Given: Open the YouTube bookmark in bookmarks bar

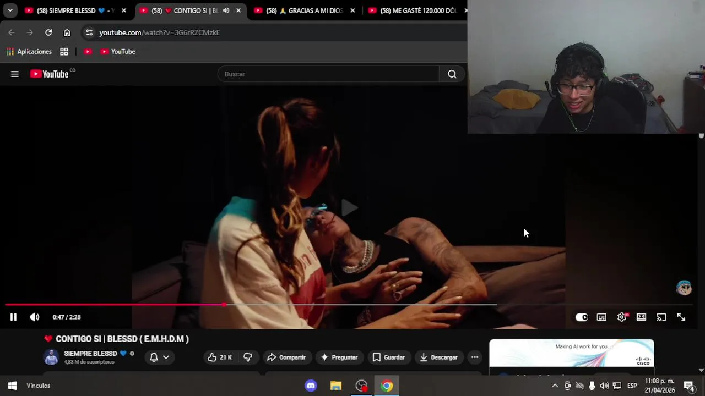Looking at the screenshot, I should pyautogui.click(x=118, y=52).
